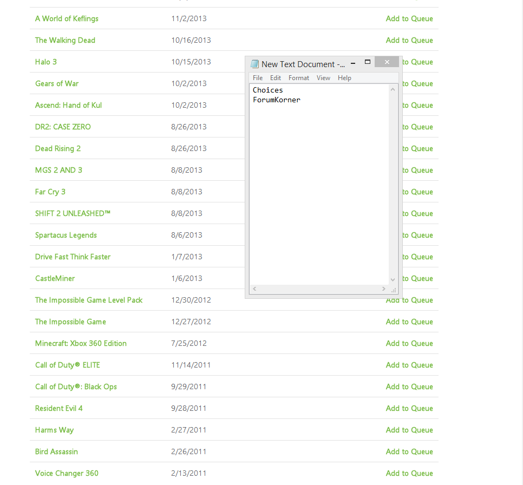This screenshot has width=523, height=485.
Task: Click the word Choices in Notepad
Action: (267, 90)
